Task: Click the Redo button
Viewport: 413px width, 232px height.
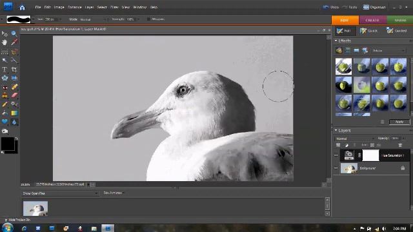Action: (350, 7)
